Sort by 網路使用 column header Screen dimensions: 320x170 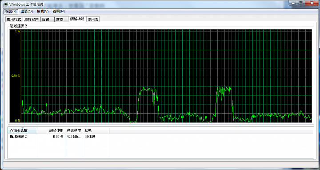pyautogui.click(x=51, y=130)
